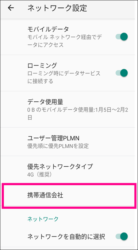Click the dark-green knob of the ローミング switch
This screenshot has height=250, width=138.
coord(124,73)
